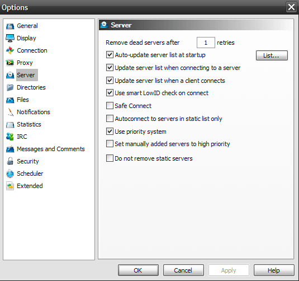Screen dimensions: 299x281
Task: Open the Extended settings icon
Action: coord(10,186)
